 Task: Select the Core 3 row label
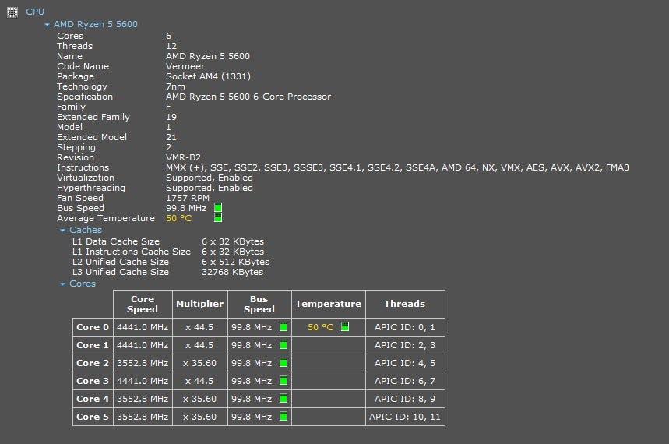point(93,381)
